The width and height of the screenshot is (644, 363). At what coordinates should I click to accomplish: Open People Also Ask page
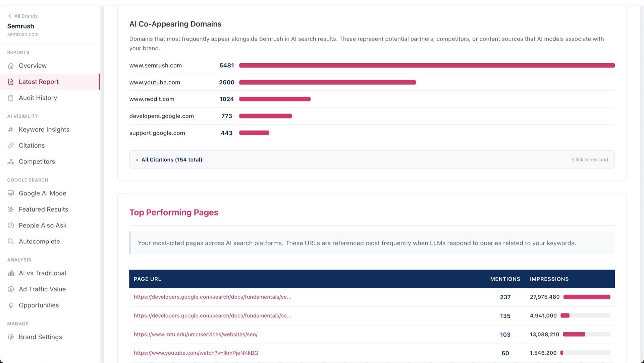(x=50, y=225)
